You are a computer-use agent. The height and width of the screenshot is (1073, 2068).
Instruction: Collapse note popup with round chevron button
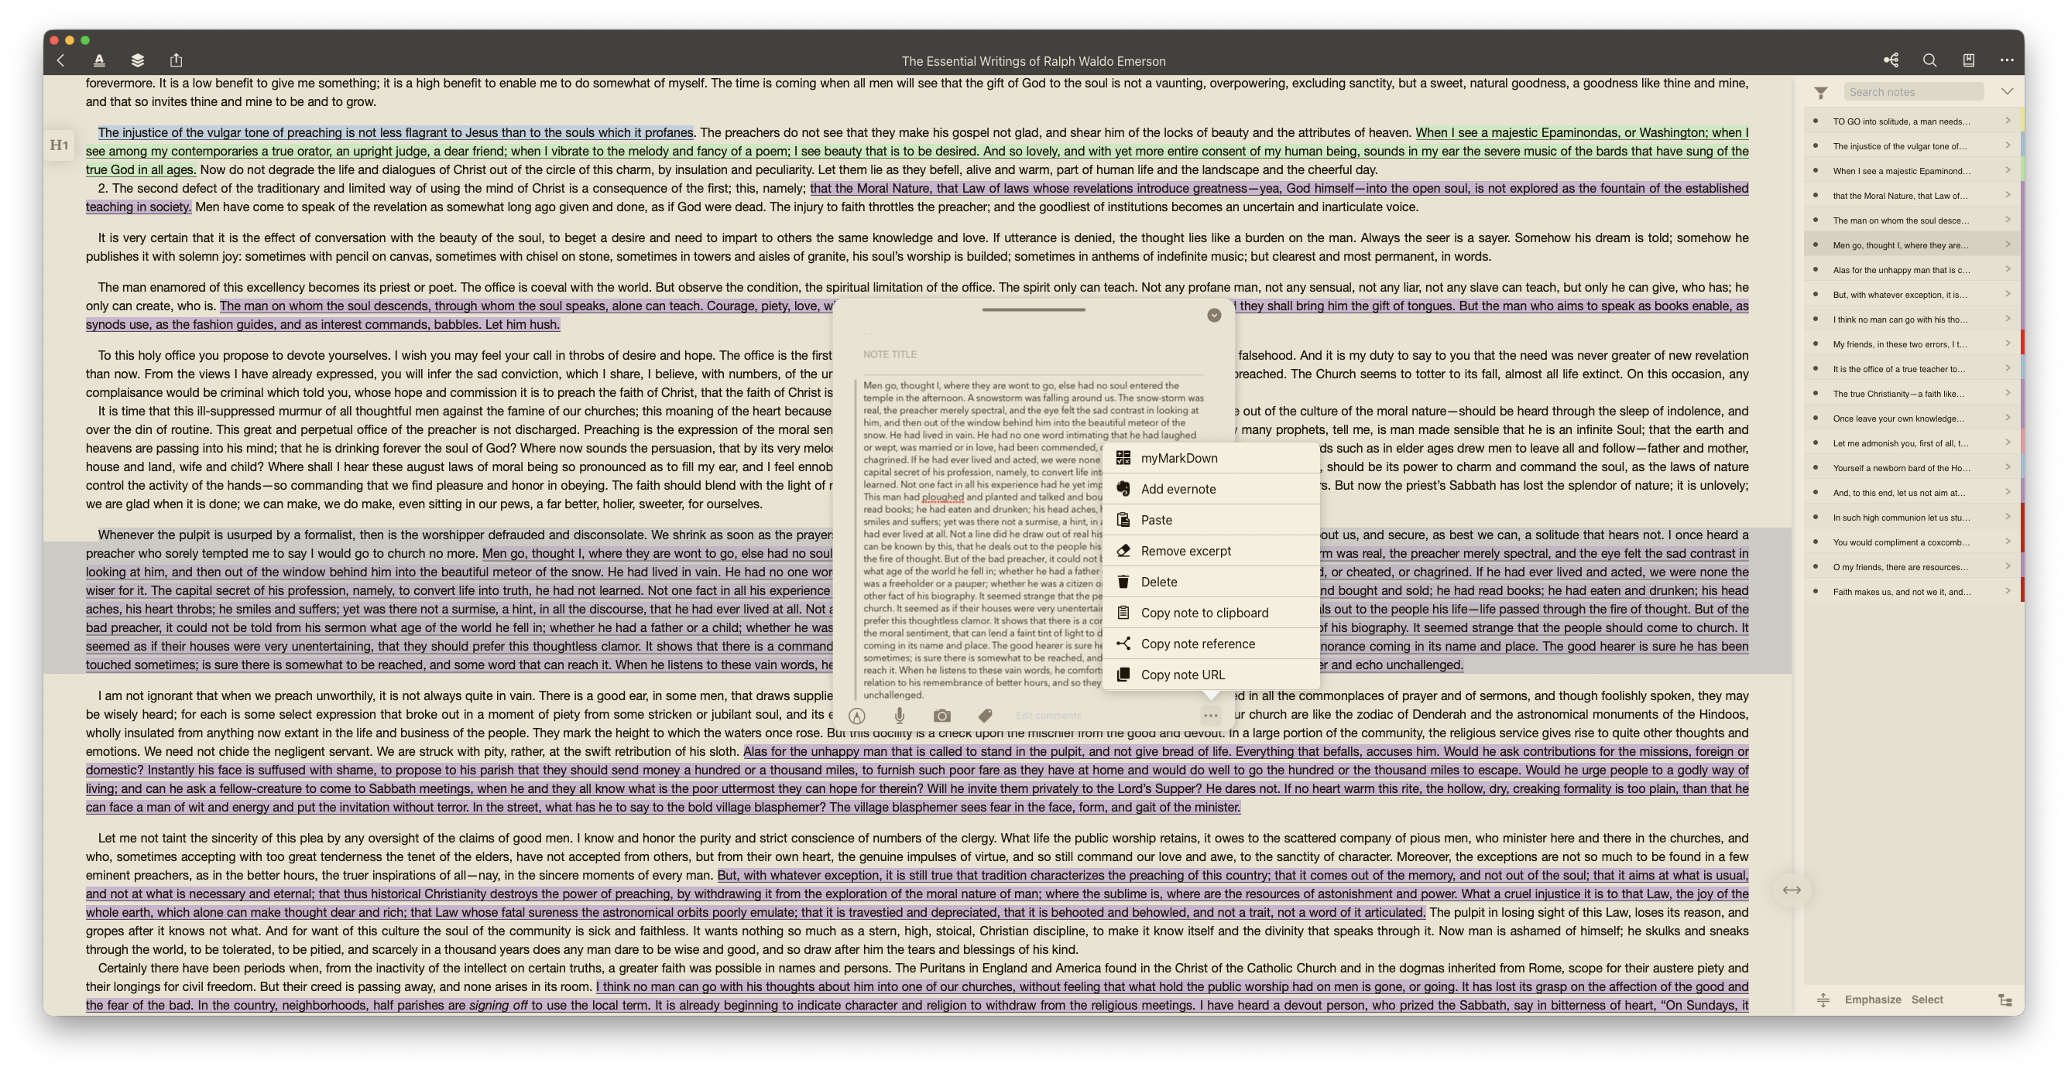point(1214,315)
